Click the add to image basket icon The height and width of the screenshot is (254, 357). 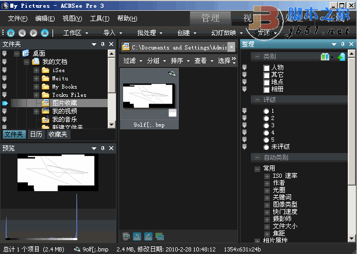126,236
